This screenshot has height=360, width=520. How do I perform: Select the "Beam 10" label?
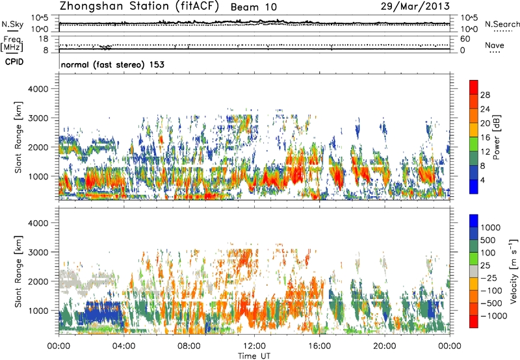point(253,7)
